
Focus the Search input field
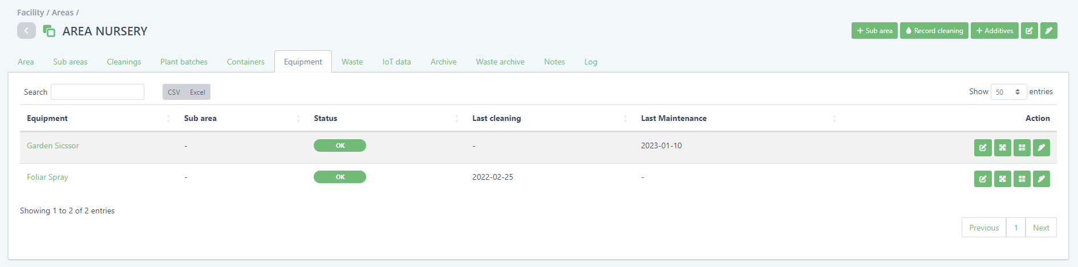tap(98, 92)
